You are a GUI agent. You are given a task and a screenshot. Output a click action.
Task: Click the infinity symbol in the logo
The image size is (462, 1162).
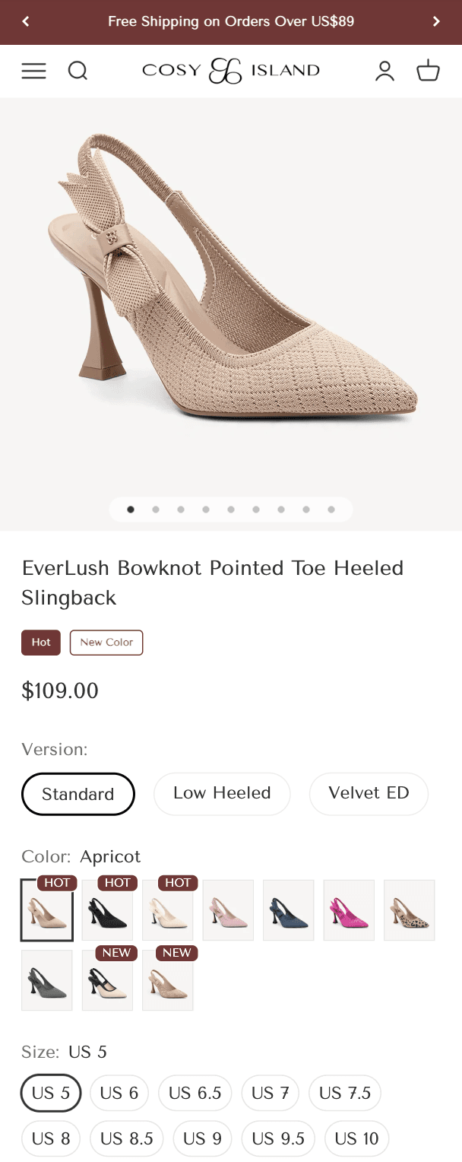(x=225, y=70)
